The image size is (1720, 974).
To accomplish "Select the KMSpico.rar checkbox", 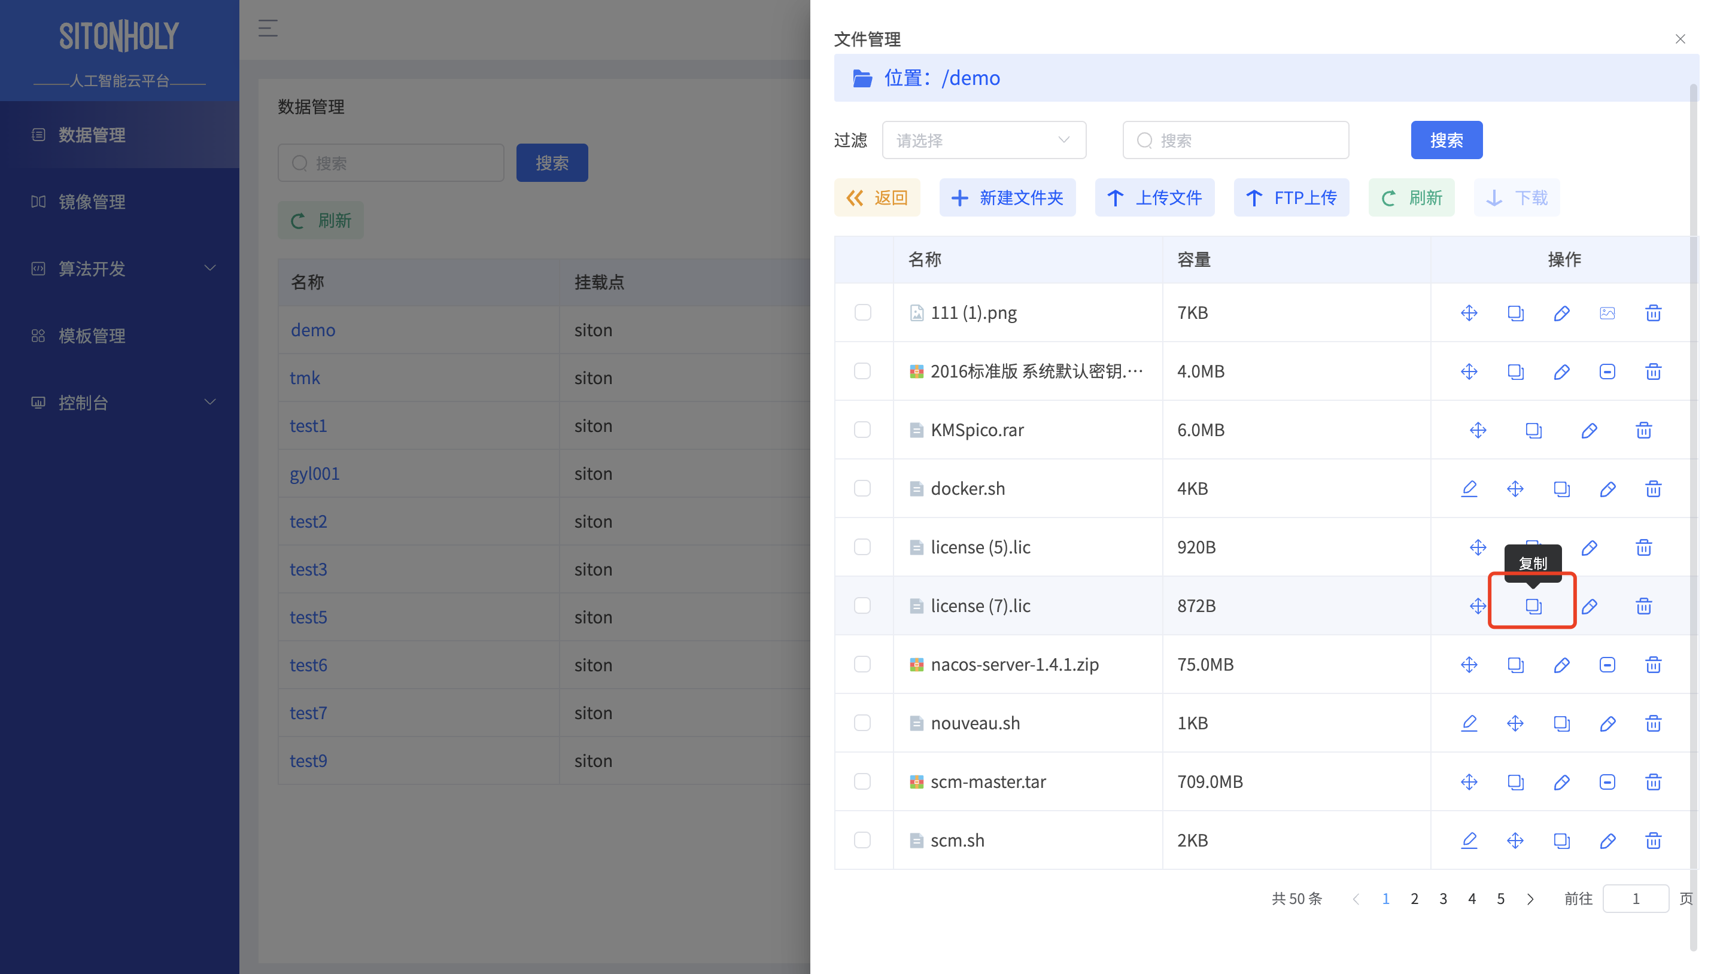I will tap(862, 430).
